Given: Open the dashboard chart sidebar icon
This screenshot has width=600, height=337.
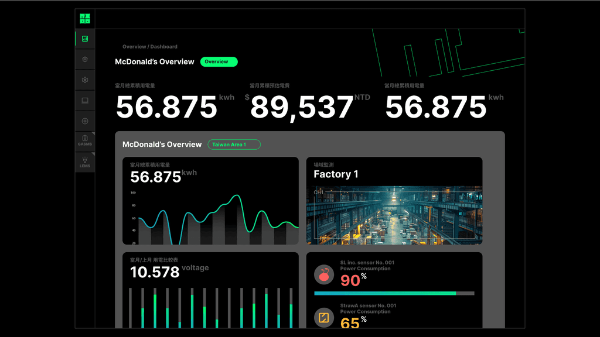Looking at the screenshot, I should (x=85, y=39).
